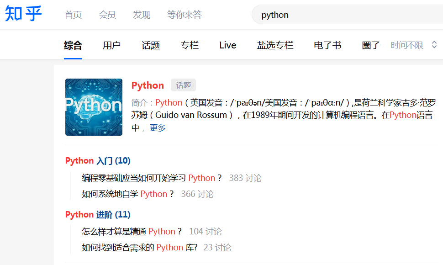This screenshot has height=265, width=443.
Task: Click the 104 讨论 count
Action: click(x=205, y=232)
